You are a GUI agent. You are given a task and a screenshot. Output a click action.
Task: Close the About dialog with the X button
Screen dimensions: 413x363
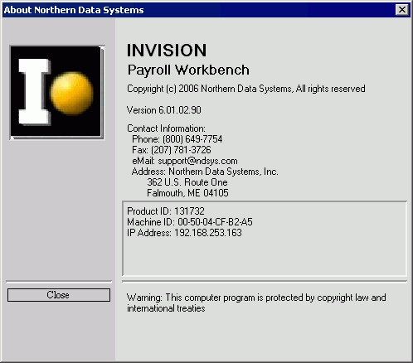pos(402,10)
